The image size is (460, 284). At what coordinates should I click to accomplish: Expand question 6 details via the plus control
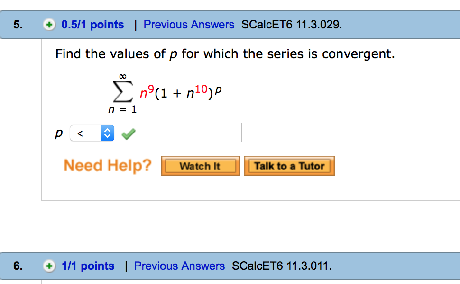click(49, 266)
